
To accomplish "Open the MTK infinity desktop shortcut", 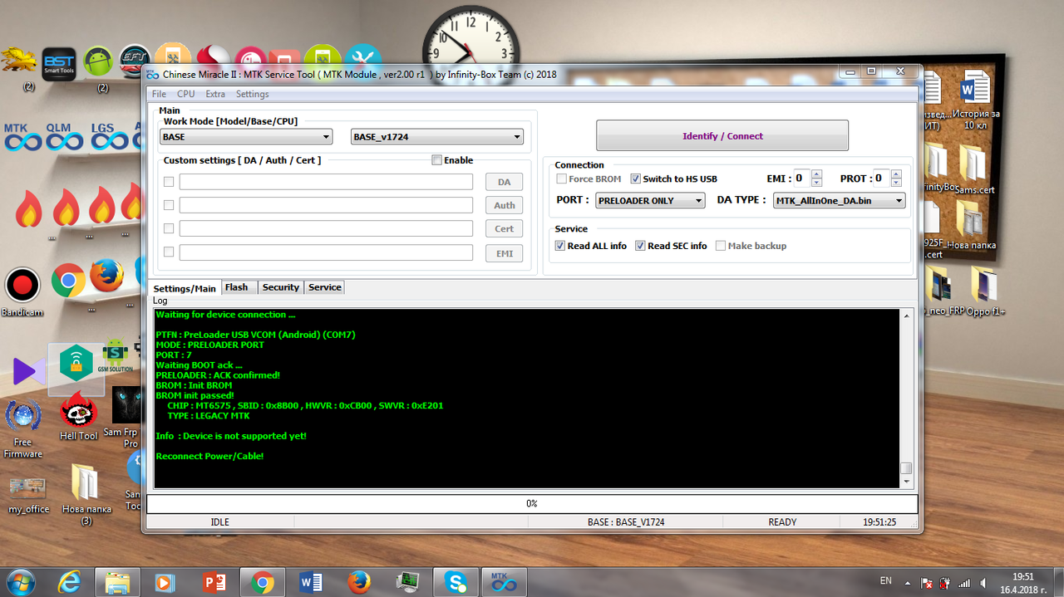I will (22, 138).
